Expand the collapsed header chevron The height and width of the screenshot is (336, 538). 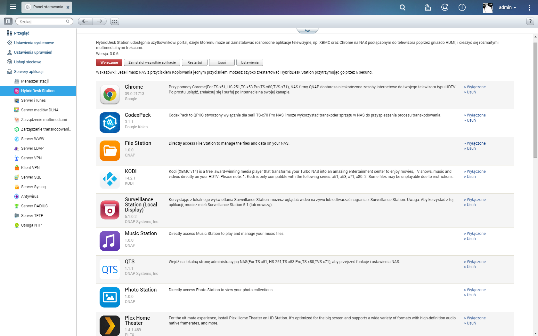(307, 31)
